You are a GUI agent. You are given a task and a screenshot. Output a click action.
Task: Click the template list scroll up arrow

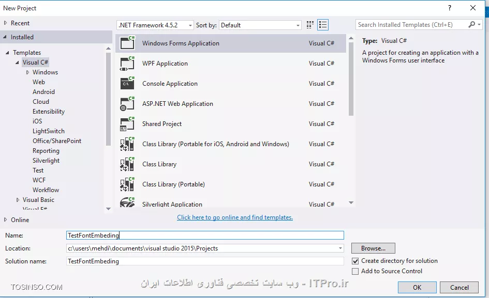pos(351,38)
